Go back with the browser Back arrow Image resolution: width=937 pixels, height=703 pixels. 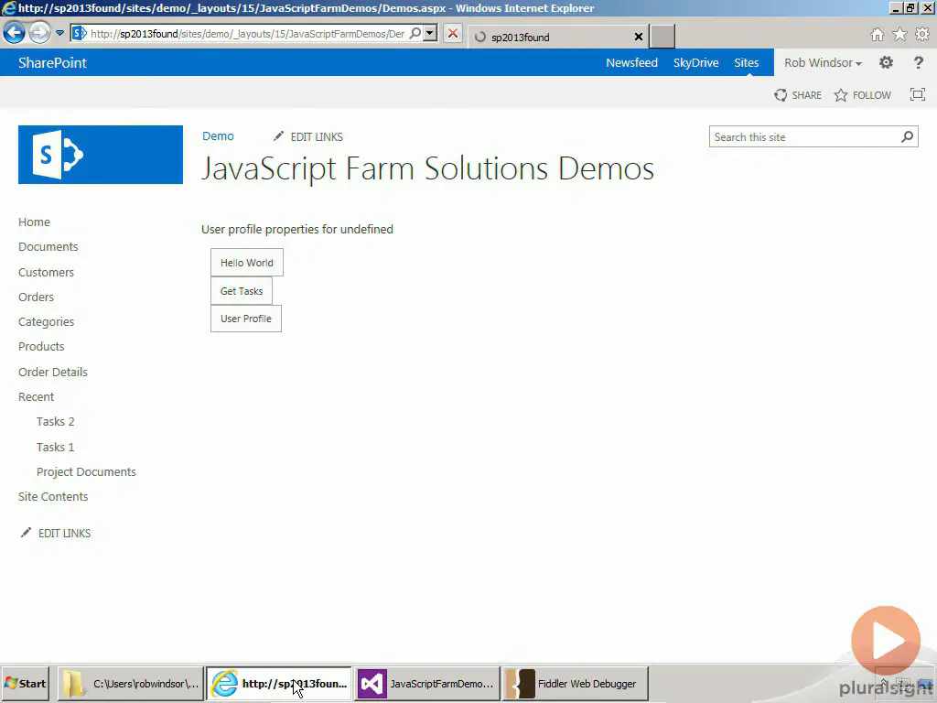tap(15, 33)
